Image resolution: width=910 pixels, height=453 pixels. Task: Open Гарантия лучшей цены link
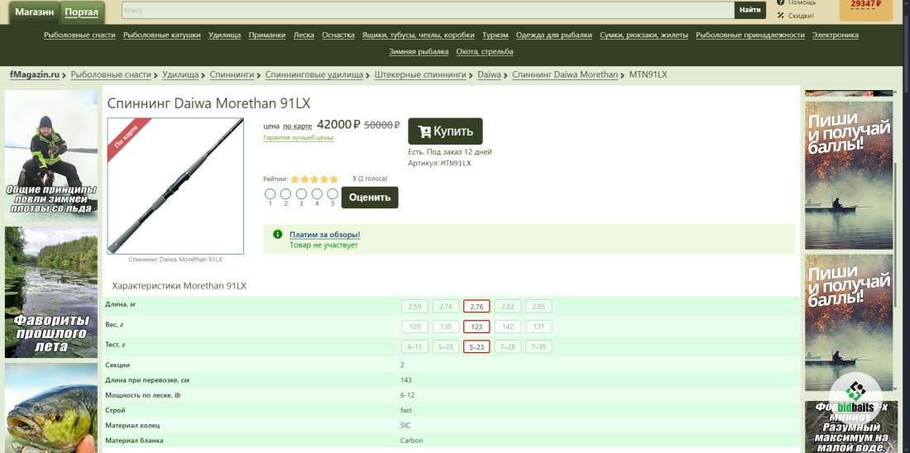299,138
